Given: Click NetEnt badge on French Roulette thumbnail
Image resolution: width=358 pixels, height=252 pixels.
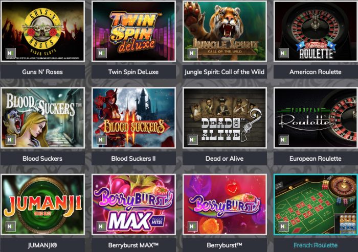Looking at the screenshot, I should pos(283,226).
